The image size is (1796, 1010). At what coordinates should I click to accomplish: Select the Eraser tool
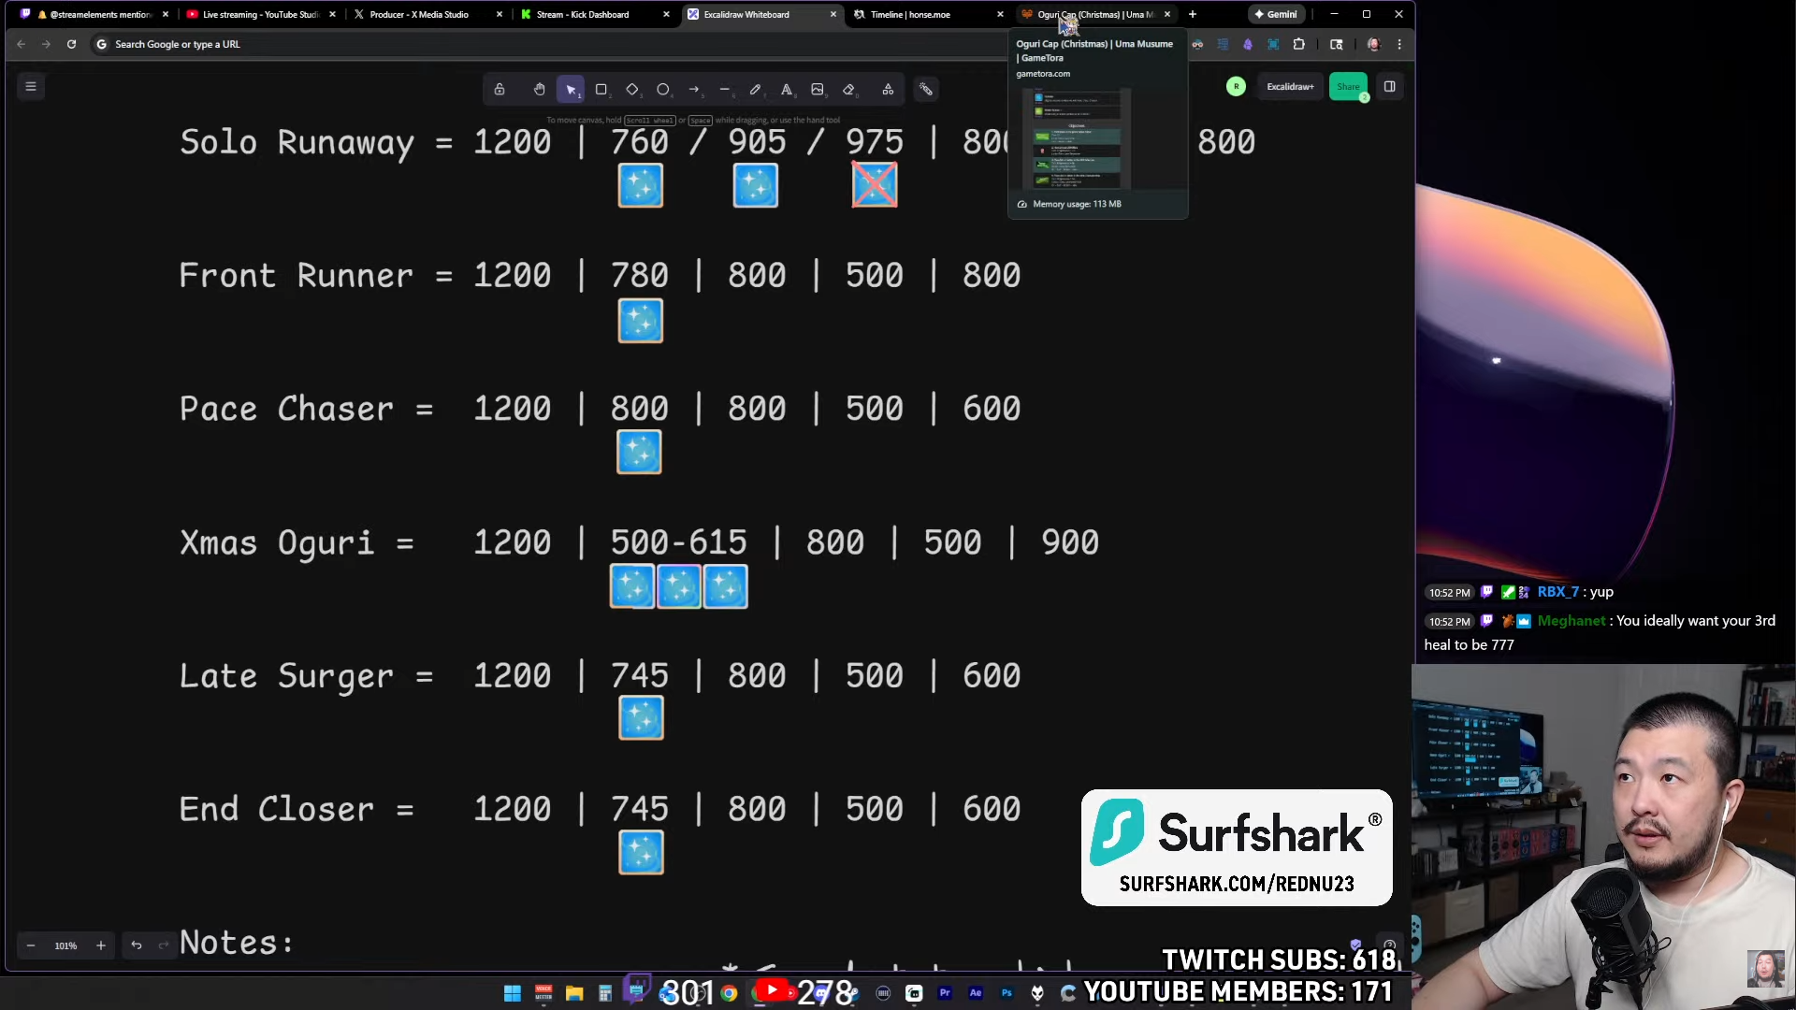tap(848, 90)
